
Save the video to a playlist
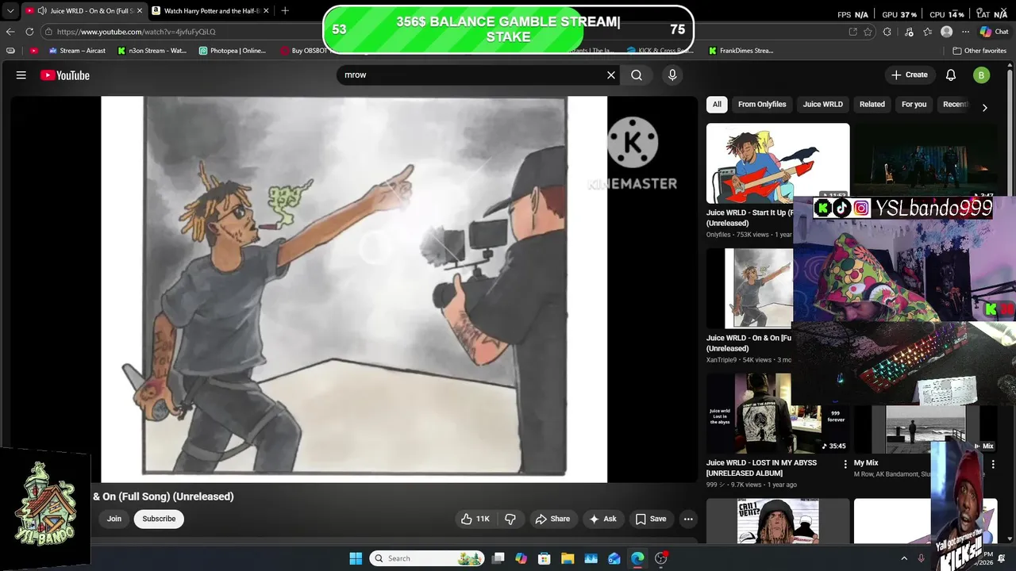click(650, 519)
